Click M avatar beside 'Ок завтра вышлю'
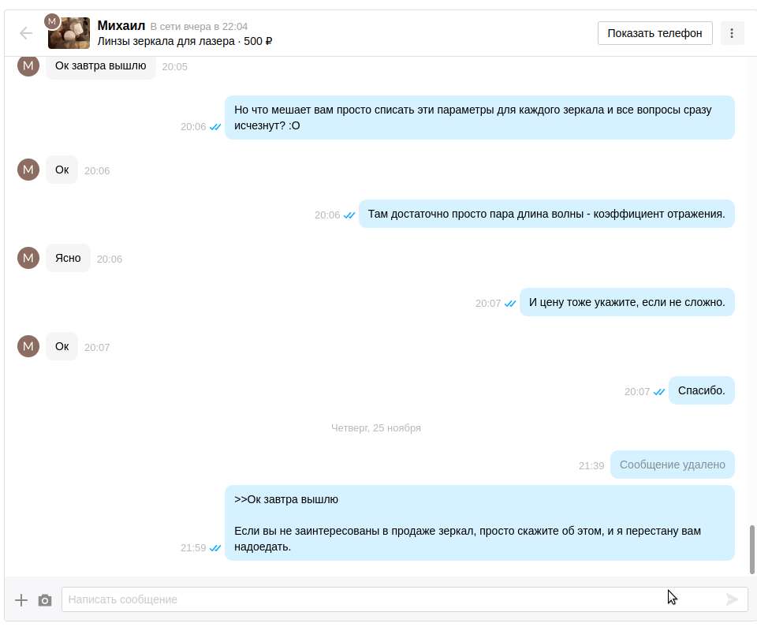This screenshot has height=627, width=757. coord(28,66)
